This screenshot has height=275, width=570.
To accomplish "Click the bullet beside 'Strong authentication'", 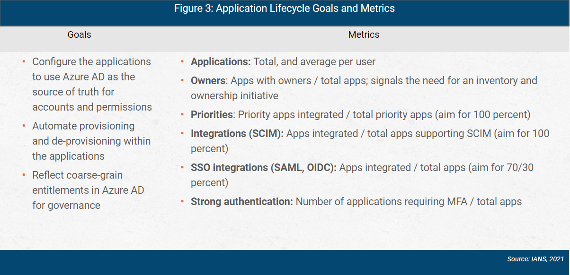I will 182,201.
